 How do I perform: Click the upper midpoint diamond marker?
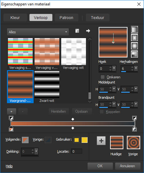pos(73,119)
